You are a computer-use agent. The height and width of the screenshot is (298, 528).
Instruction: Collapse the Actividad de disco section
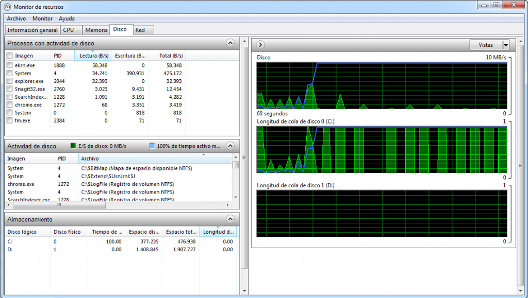click(230, 146)
